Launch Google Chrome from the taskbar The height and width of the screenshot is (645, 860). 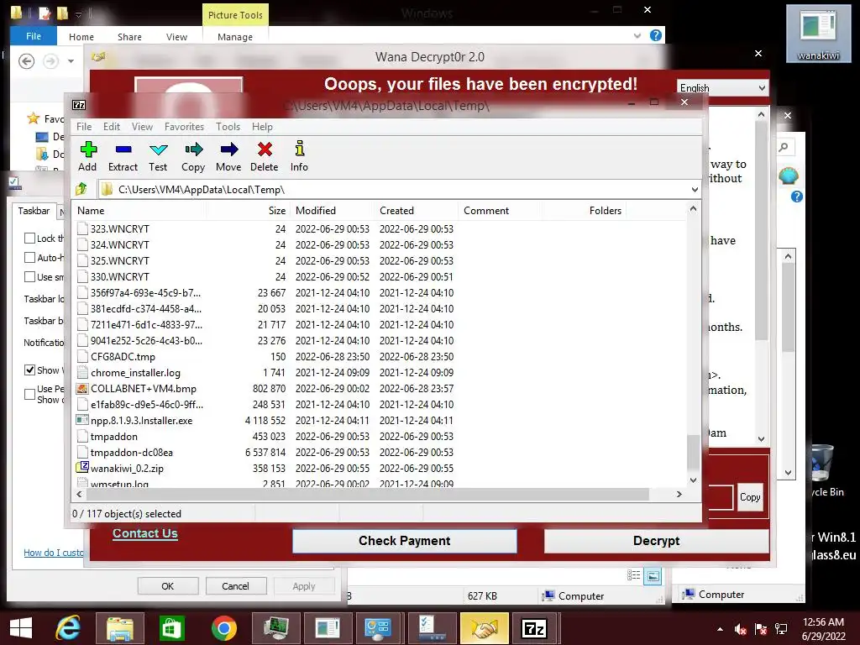[x=223, y=628]
